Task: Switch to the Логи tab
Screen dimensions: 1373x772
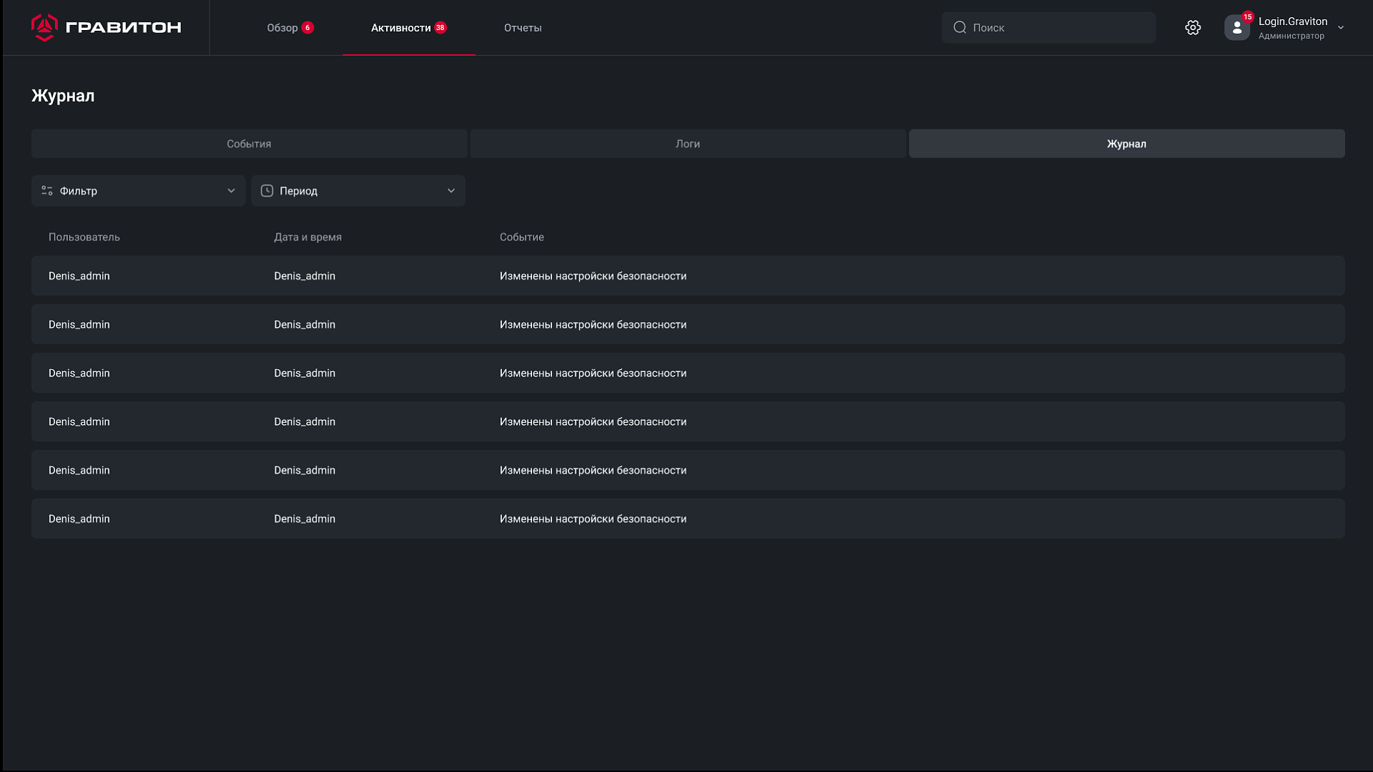Action: click(687, 144)
